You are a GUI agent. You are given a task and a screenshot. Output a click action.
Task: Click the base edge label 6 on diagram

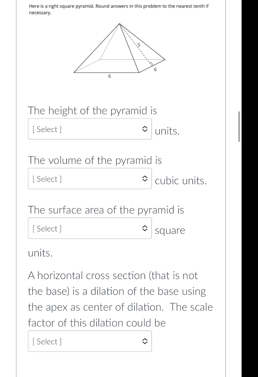click(x=109, y=76)
